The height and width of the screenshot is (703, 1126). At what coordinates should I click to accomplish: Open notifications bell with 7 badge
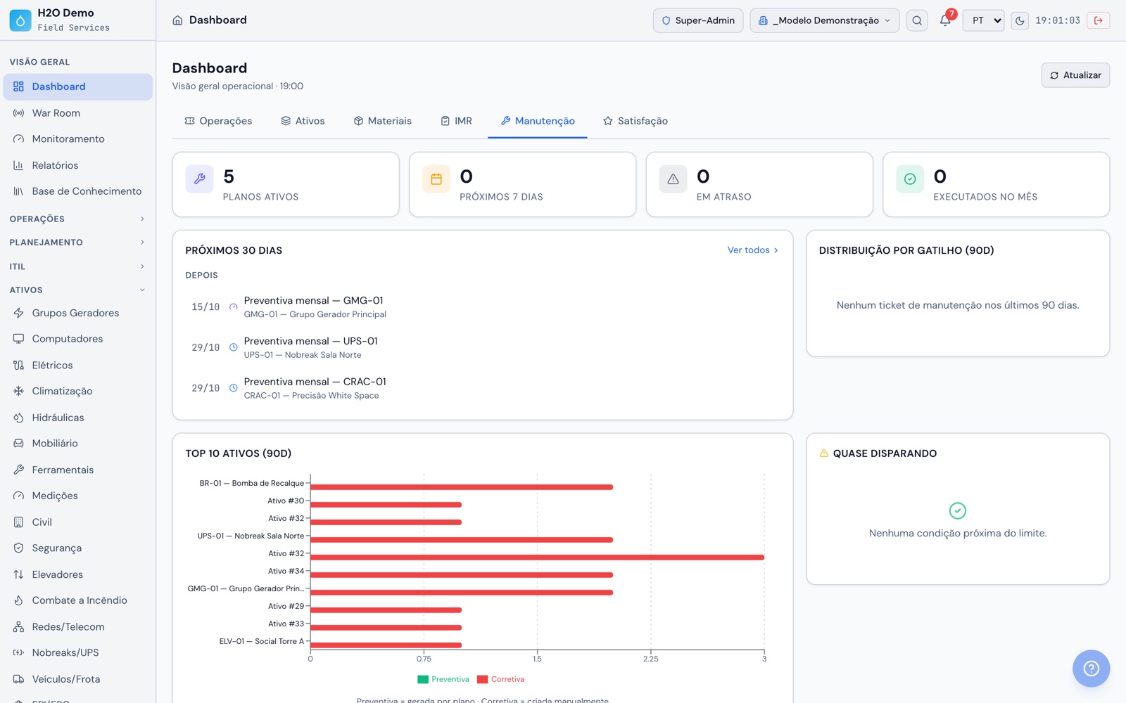(946, 20)
